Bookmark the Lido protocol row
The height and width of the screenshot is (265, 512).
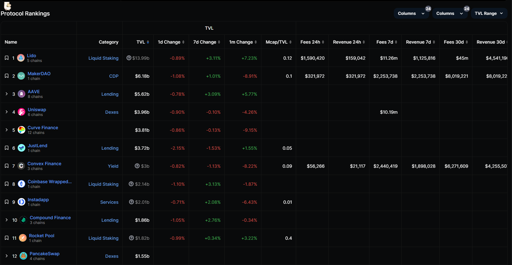coord(7,58)
